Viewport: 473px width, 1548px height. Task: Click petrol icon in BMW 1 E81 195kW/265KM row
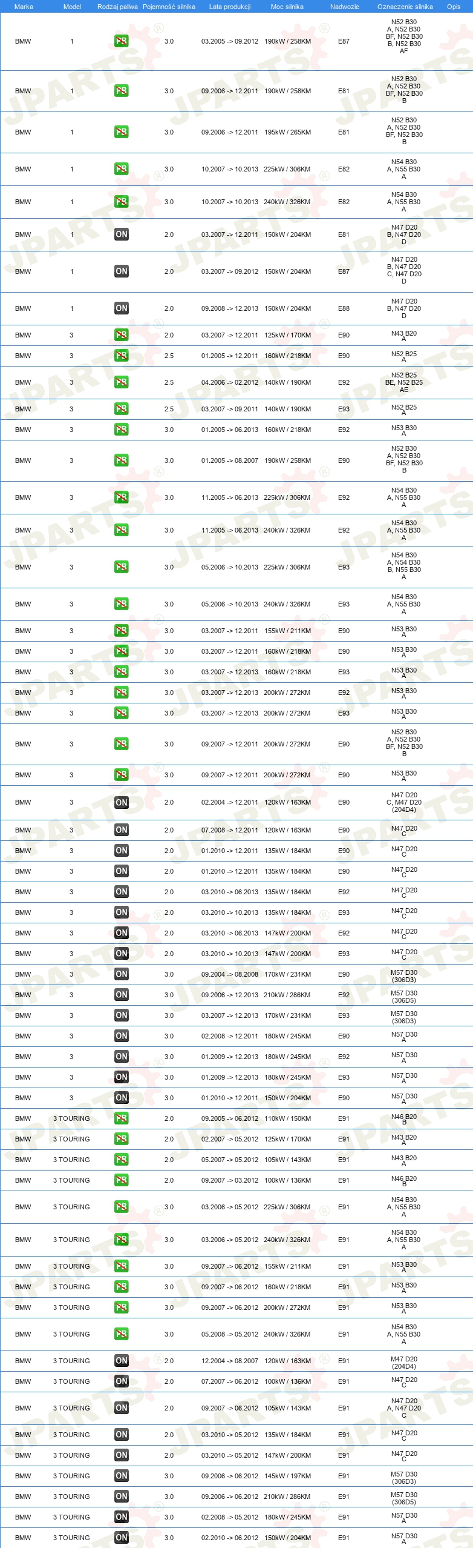pyautogui.click(x=122, y=132)
